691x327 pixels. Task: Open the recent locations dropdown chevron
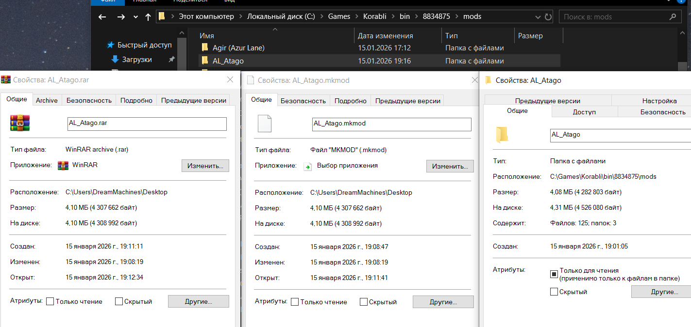coord(135,17)
